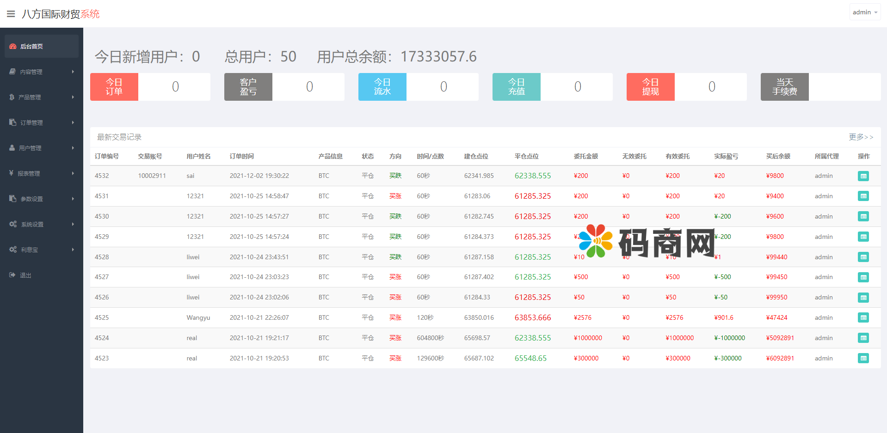Viewport: 887px width, 433px height.
Task: Click the user icon beside 用户管理
Action: click(12, 148)
